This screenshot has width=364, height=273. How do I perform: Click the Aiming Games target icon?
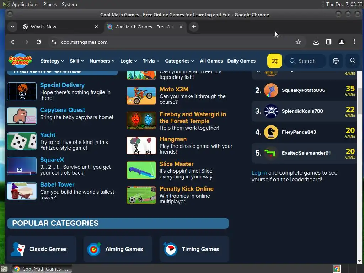pos(94,249)
